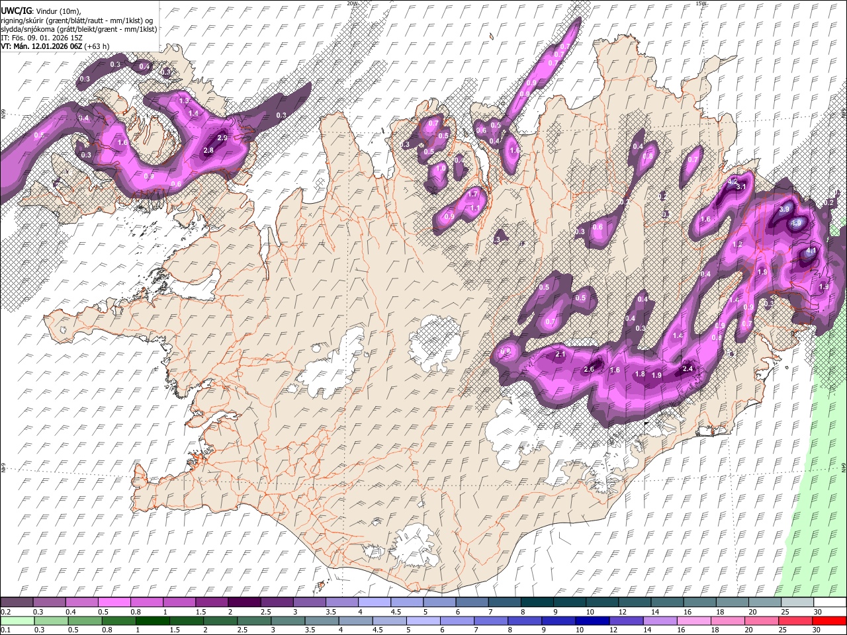Click bottom-row pale green swatch between 0.1 and 0.3
Image resolution: width=847 pixels, height=635 pixels.
coord(17,620)
